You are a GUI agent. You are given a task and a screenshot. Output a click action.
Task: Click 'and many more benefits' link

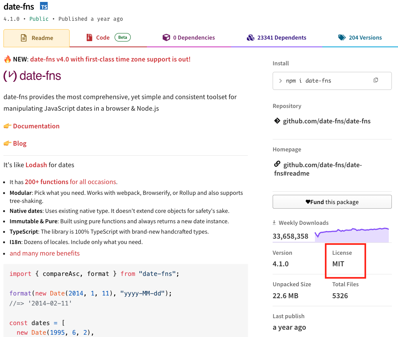pos(45,253)
